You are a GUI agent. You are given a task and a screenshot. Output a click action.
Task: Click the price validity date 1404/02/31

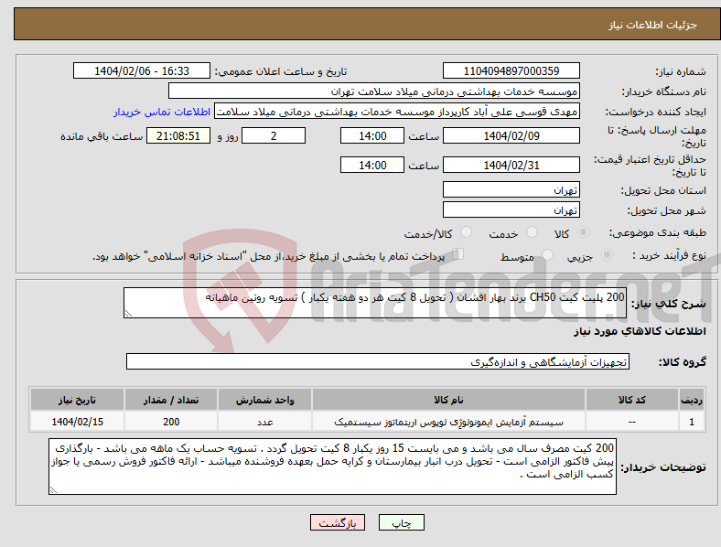[x=511, y=165]
